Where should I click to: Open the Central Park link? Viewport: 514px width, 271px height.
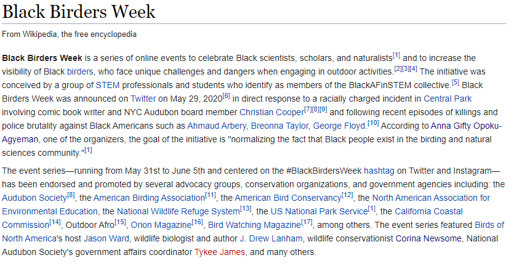[448, 99]
